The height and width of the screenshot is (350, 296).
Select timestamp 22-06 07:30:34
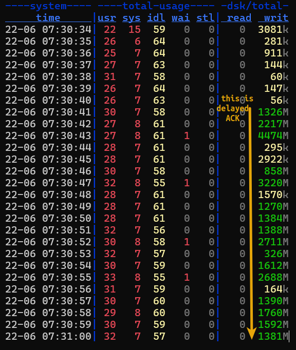48,29
